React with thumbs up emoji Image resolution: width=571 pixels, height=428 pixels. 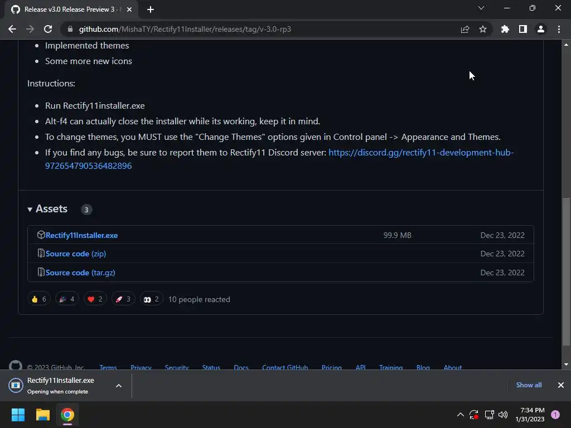(x=39, y=299)
